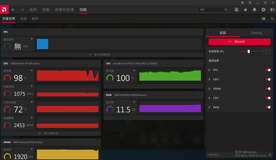Click the GPU fan speed 2453 value
Screen dimensions: 276x160
tap(19, 125)
